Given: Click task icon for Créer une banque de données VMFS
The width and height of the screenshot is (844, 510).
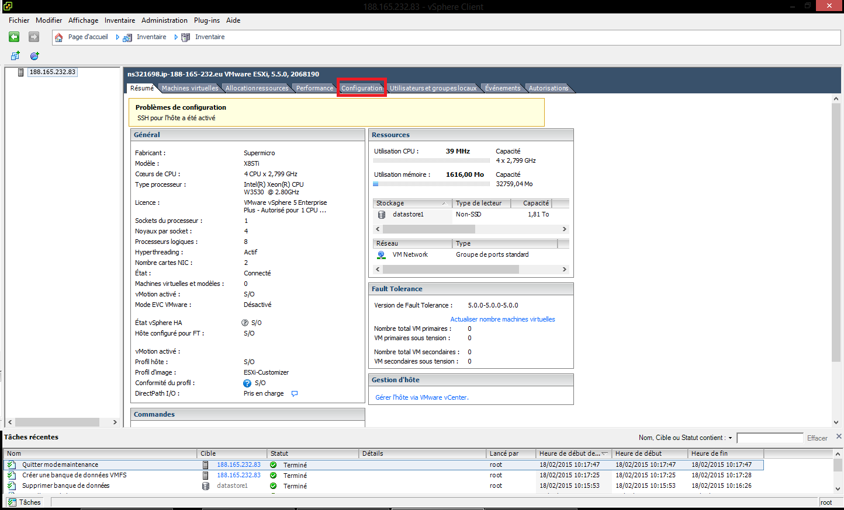Looking at the screenshot, I should click(x=12, y=475).
